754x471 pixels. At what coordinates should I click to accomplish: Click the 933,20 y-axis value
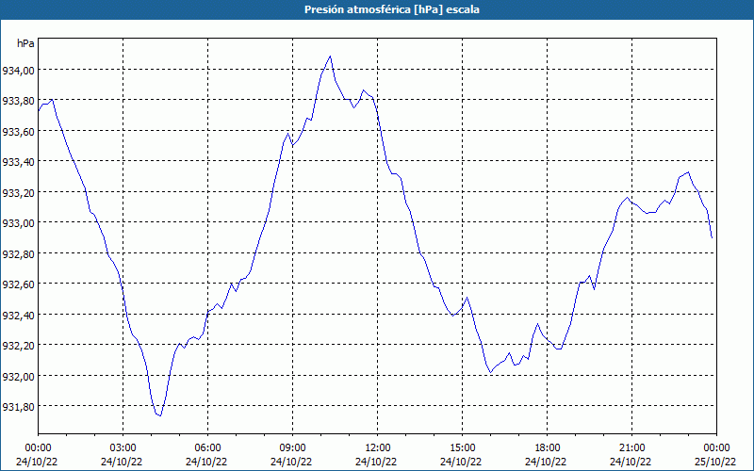pyautogui.click(x=18, y=193)
